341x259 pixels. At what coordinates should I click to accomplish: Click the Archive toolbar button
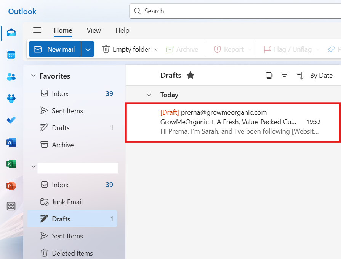pyautogui.click(x=182, y=49)
